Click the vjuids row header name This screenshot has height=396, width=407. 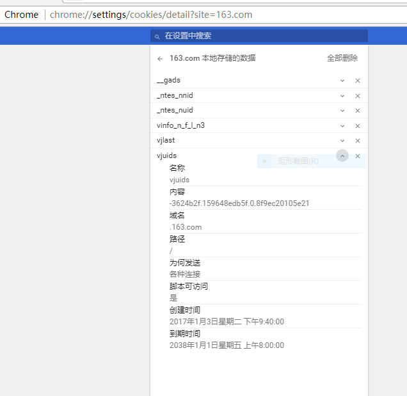pos(166,155)
